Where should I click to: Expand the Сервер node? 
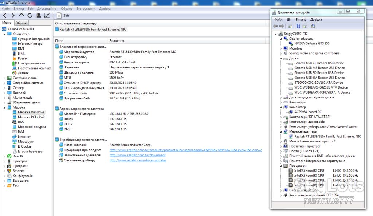point(4,88)
